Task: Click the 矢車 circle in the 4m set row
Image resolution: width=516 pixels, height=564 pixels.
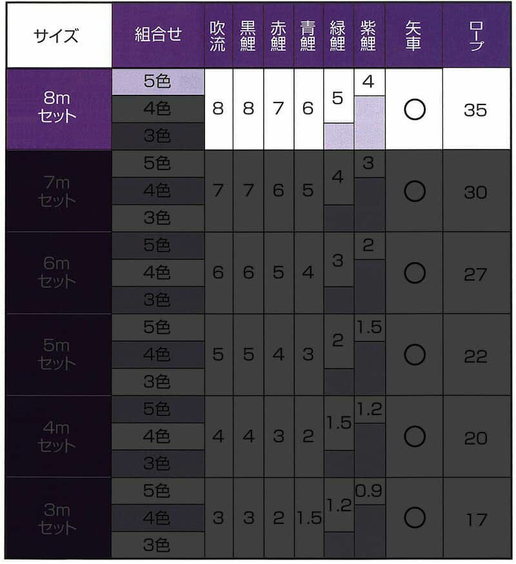Action: 414,437
